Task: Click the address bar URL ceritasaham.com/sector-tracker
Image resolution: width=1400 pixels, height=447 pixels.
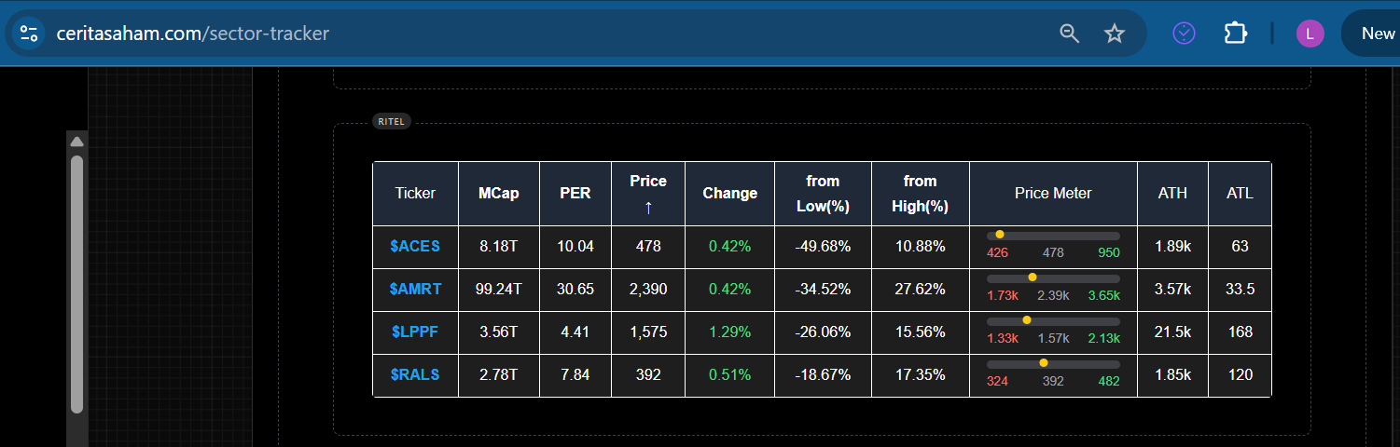Action: 192,34
